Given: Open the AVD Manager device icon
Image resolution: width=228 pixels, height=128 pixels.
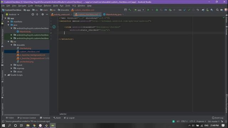Looking at the screenshot, I should pos(207,10).
